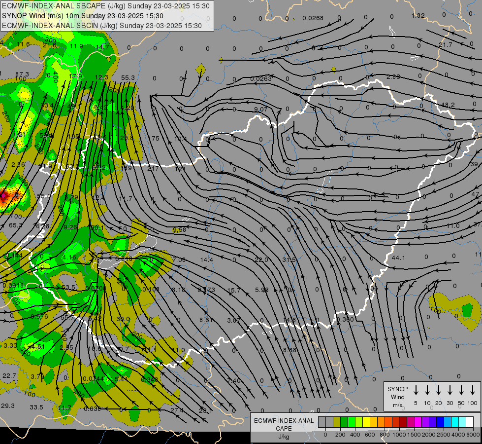Click the map value 217

pos(153,168)
